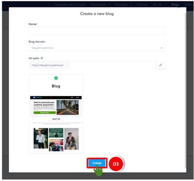194x181 pixels.
Task: Select the Blog template thumbnail
Action: click(x=56, y=114)
